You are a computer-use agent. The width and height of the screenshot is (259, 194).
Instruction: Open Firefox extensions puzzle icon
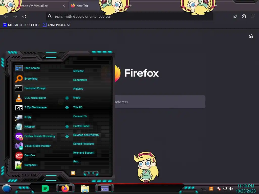pyautogui.click(x=244, y=16)
